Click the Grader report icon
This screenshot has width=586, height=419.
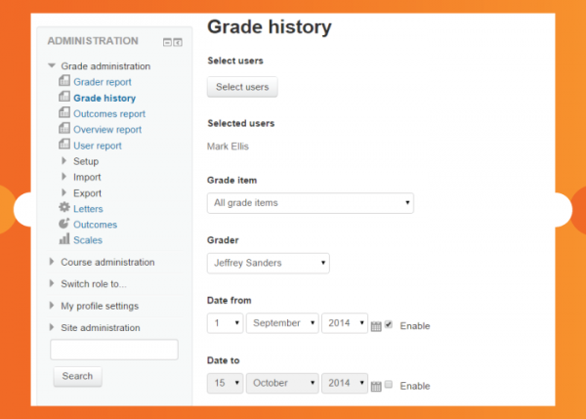point(64,82)
